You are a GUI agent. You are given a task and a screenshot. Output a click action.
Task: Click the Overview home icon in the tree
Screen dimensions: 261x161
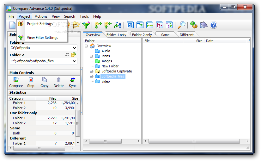coord(92,46)
